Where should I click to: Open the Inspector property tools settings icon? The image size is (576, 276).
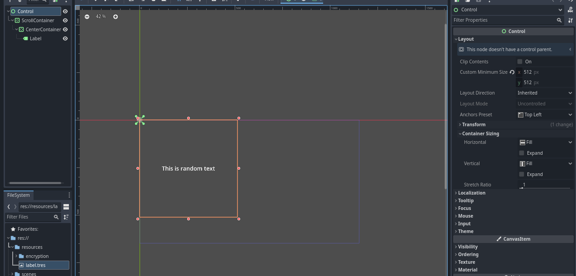[x=570, y=20]
